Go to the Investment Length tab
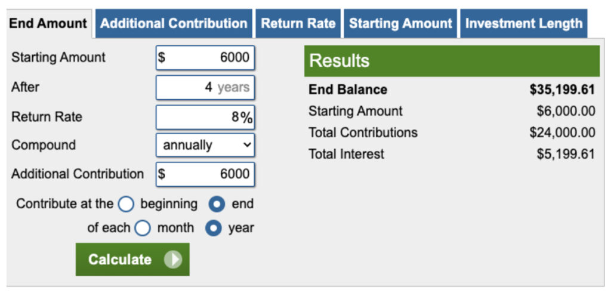The height and width of the screenshot is (293, 611). [x=523, y=24]
